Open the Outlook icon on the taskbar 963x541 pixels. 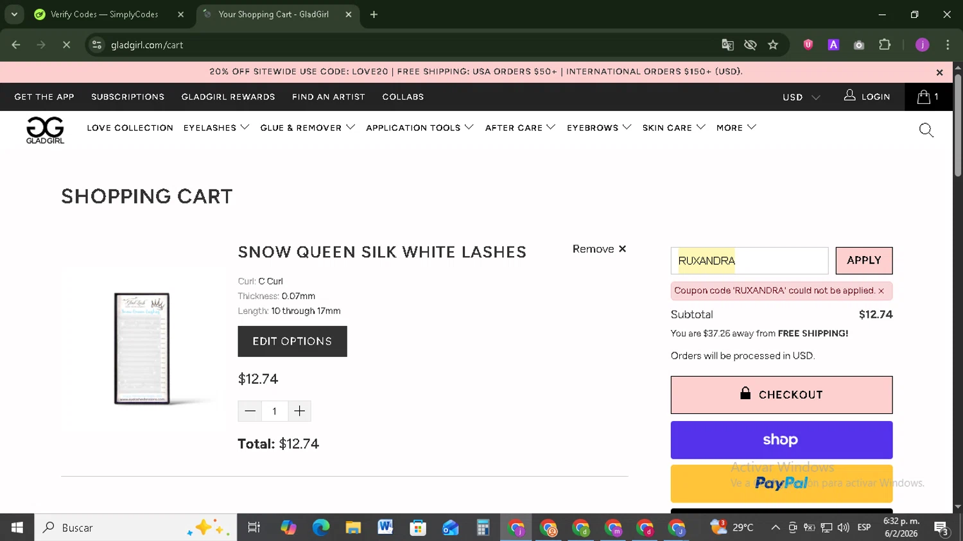tap(450, 528)
